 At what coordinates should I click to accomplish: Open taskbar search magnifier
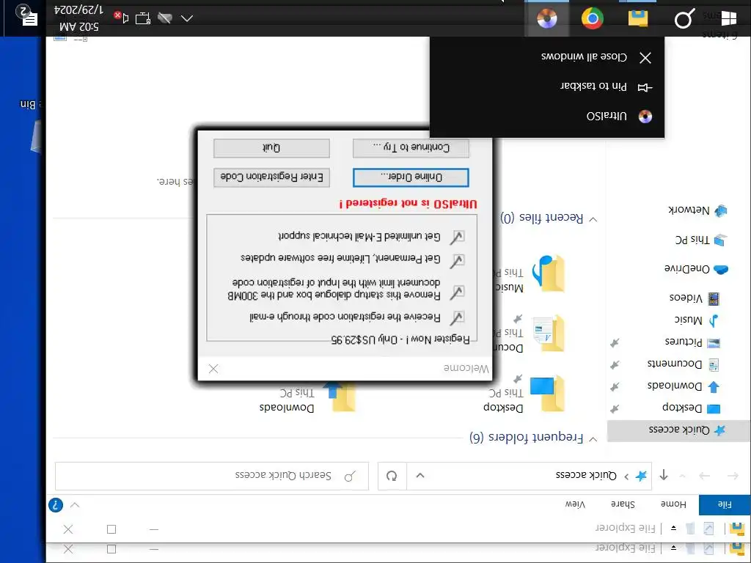(684, 18)
